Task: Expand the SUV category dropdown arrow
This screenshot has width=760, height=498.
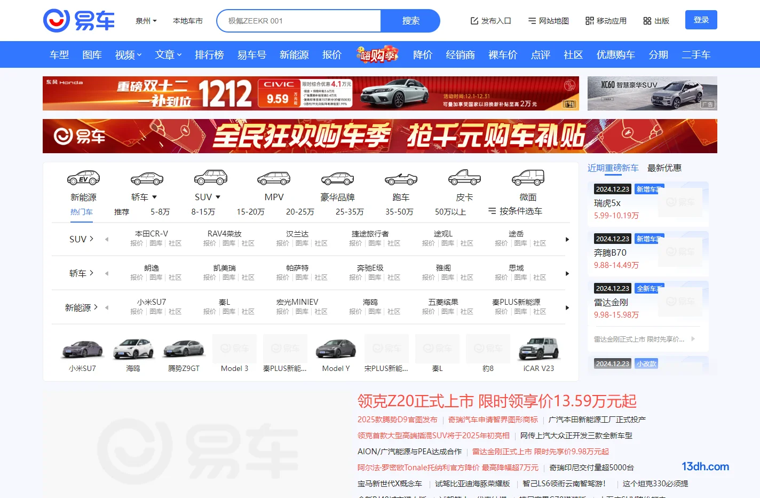Action: click(218, 197)
